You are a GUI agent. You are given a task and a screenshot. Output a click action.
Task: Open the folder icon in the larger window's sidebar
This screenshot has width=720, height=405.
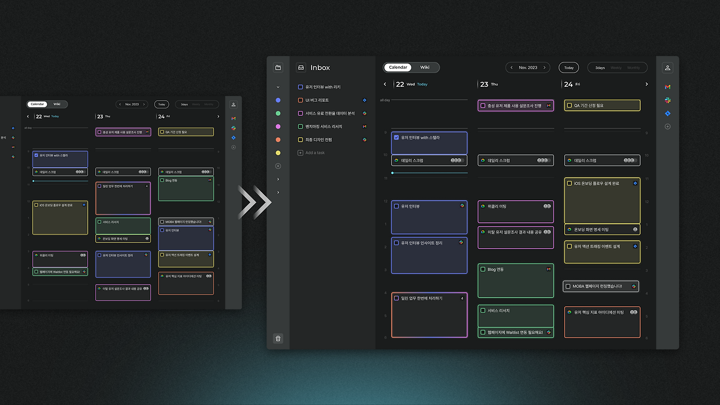(x=278, y=67)
